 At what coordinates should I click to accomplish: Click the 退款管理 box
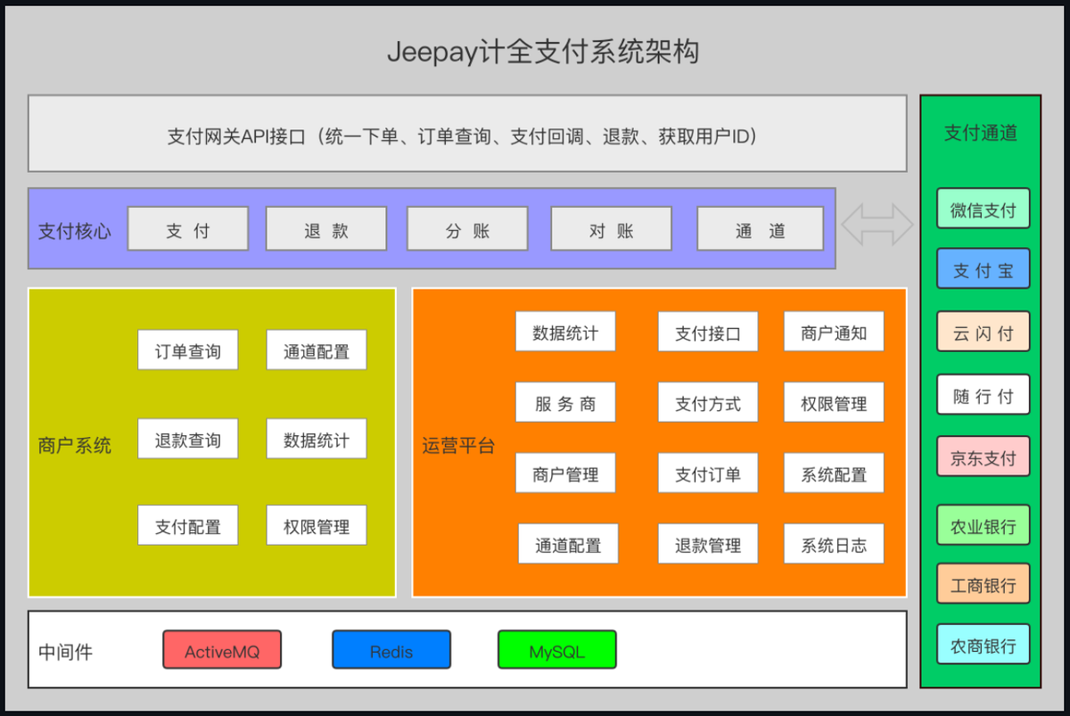click(708, 544)
